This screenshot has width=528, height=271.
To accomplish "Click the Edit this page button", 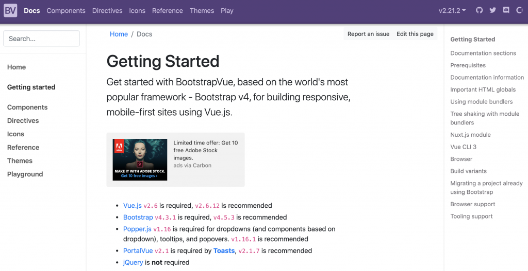I will coord(415,34).
